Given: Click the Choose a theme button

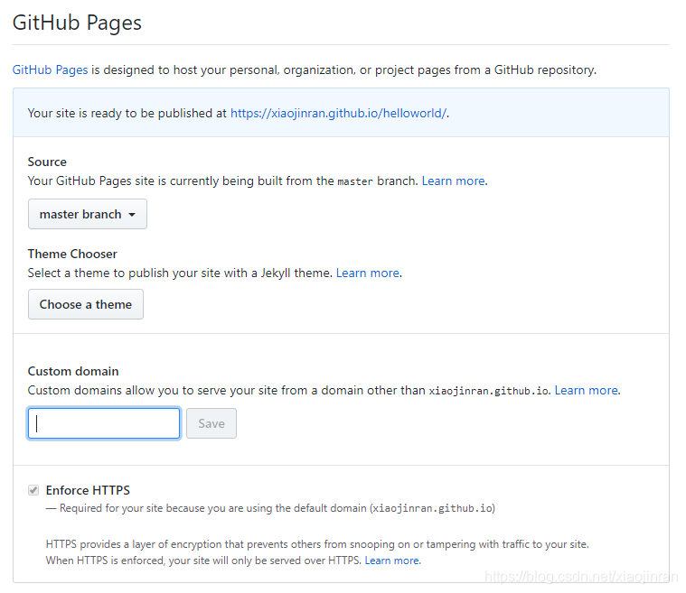Looking at the screenshot, I should click(x=86, y=304).
